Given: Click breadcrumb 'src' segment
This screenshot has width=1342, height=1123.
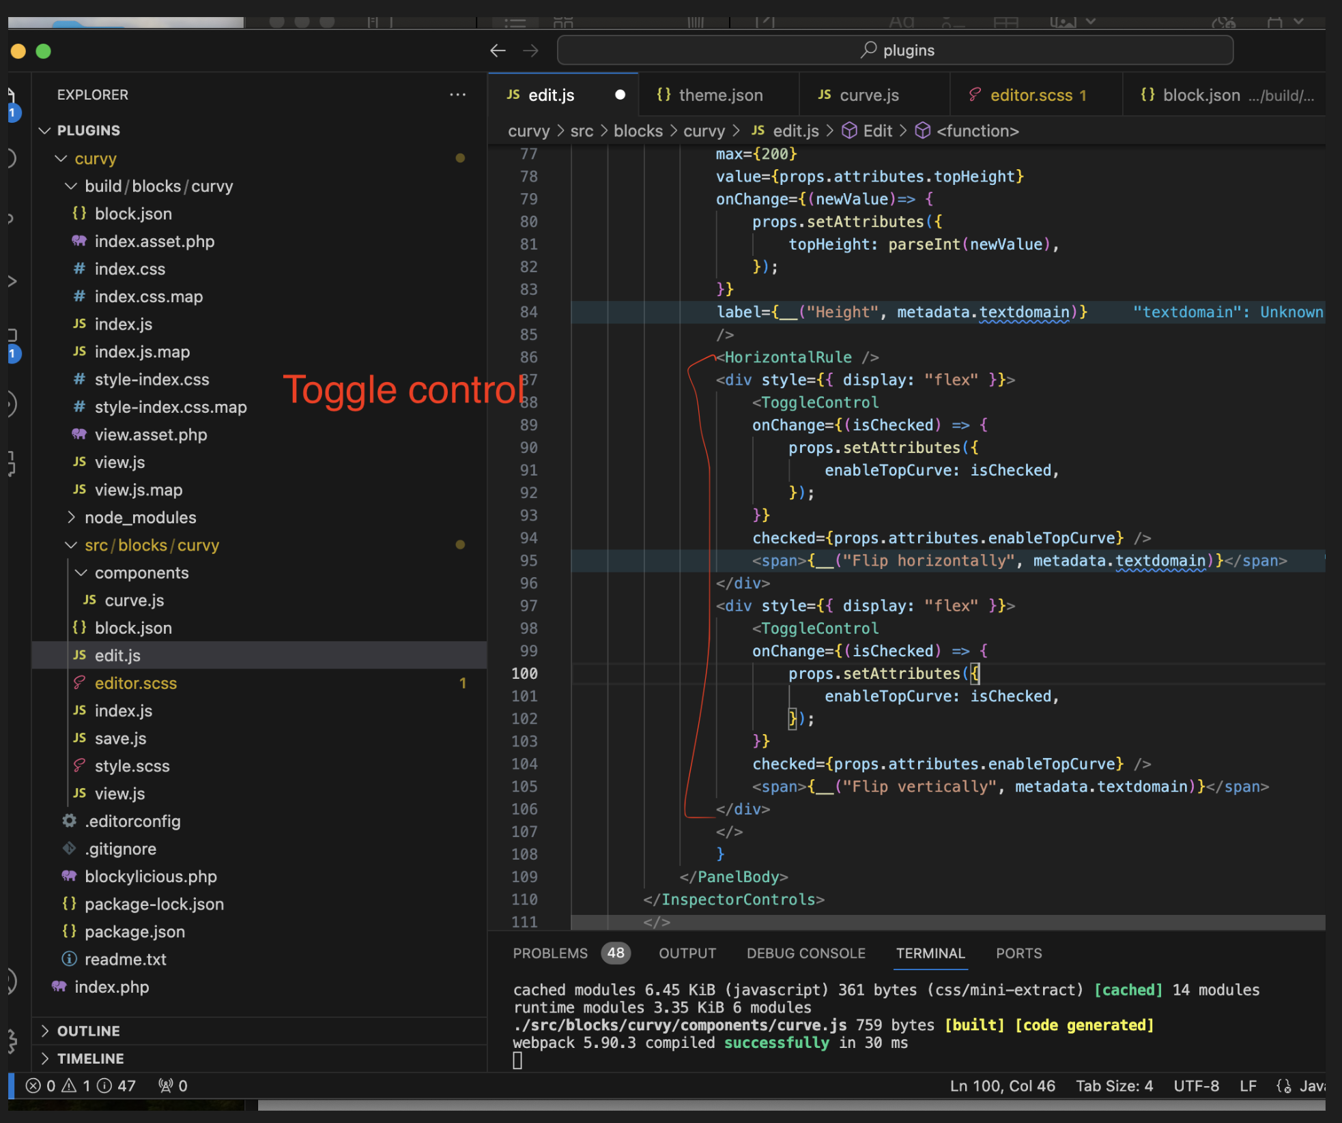Looking at the screenshot, I should [x=582, y=131].
